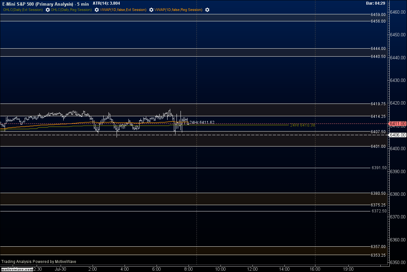The image size is (407, 272).
Task: Click the 6360.00 price axis tick
Action: tap(398, 240)
